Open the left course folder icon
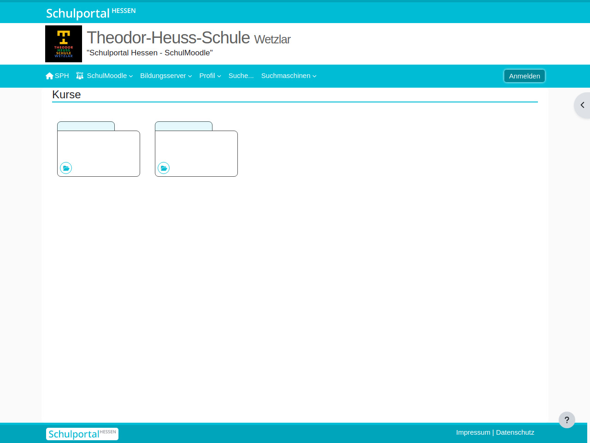 pos(66,168)
